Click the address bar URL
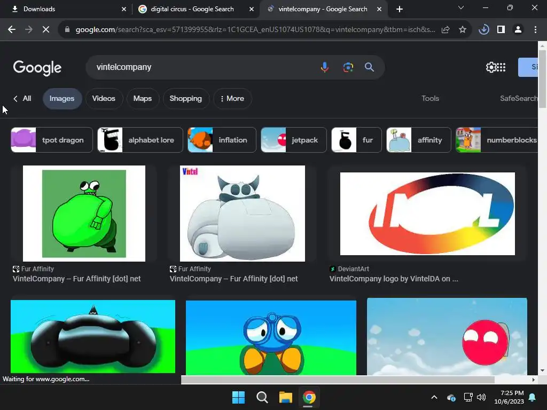 255,30
